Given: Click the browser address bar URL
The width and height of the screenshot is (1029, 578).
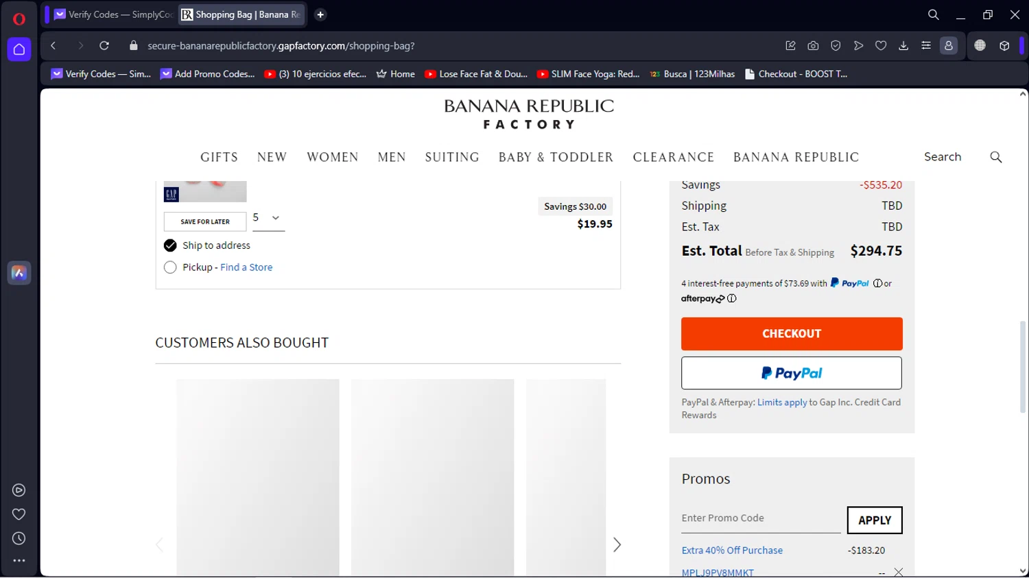Looking at the screenshot, I should coord(281,46).
